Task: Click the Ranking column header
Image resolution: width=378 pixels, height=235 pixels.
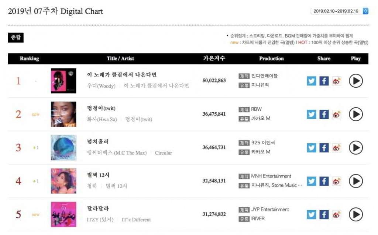Action: 29,59
